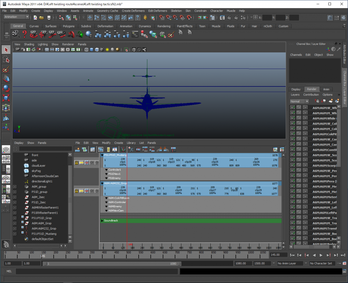Toggle renderable flag of A6M:A6M:CokPit layer
Screen dimensions: 348x283
point(293,134)
